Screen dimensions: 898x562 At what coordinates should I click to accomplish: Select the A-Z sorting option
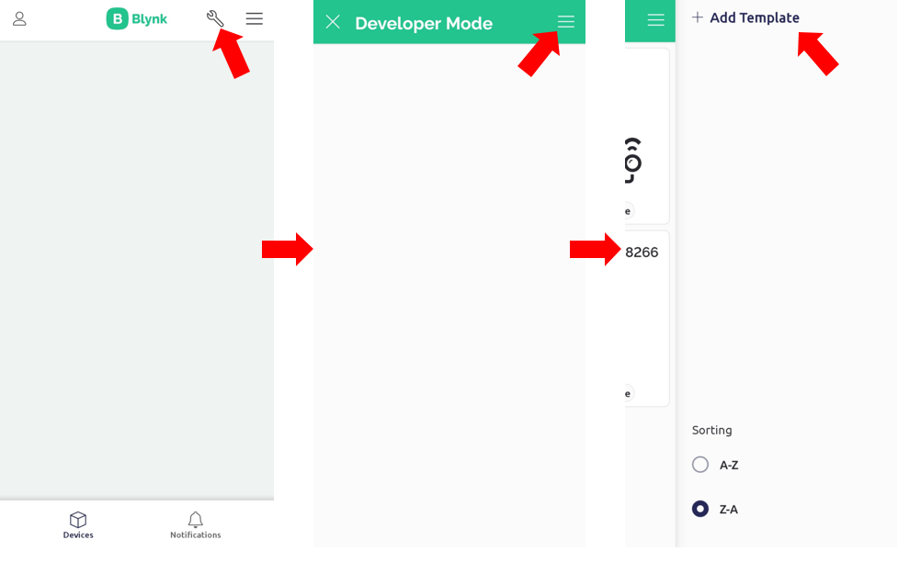coord(700,465)
